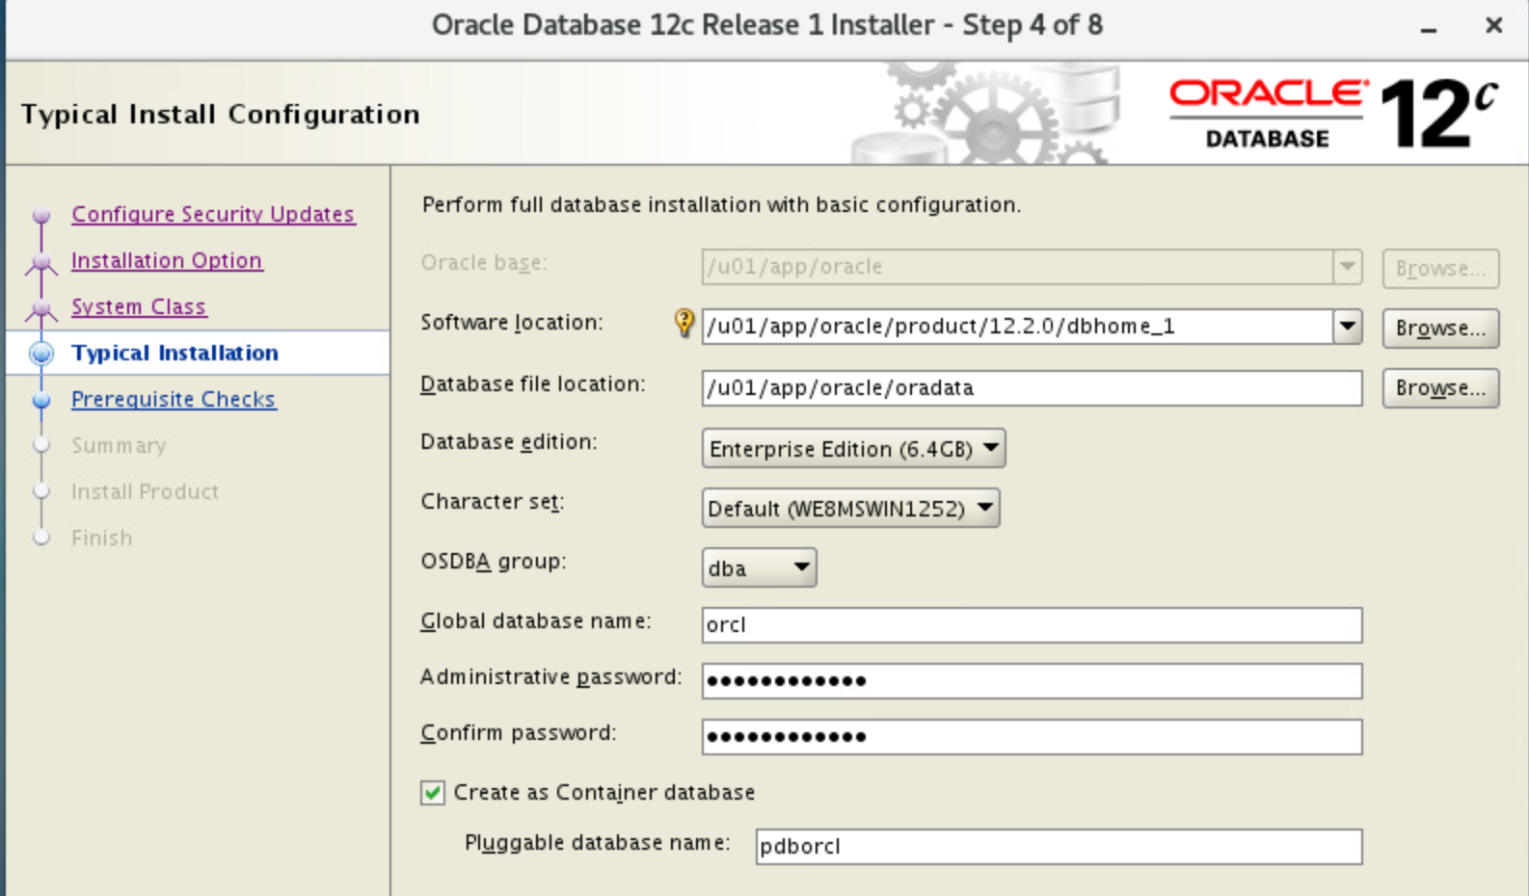
Task: Click the 'Software location:' label
Action: tap(511, 323)
